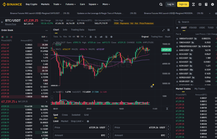Viewport: 217px width, 139px height.
Task: Change order book 0.01 price grouping
Action: point(44,37)
